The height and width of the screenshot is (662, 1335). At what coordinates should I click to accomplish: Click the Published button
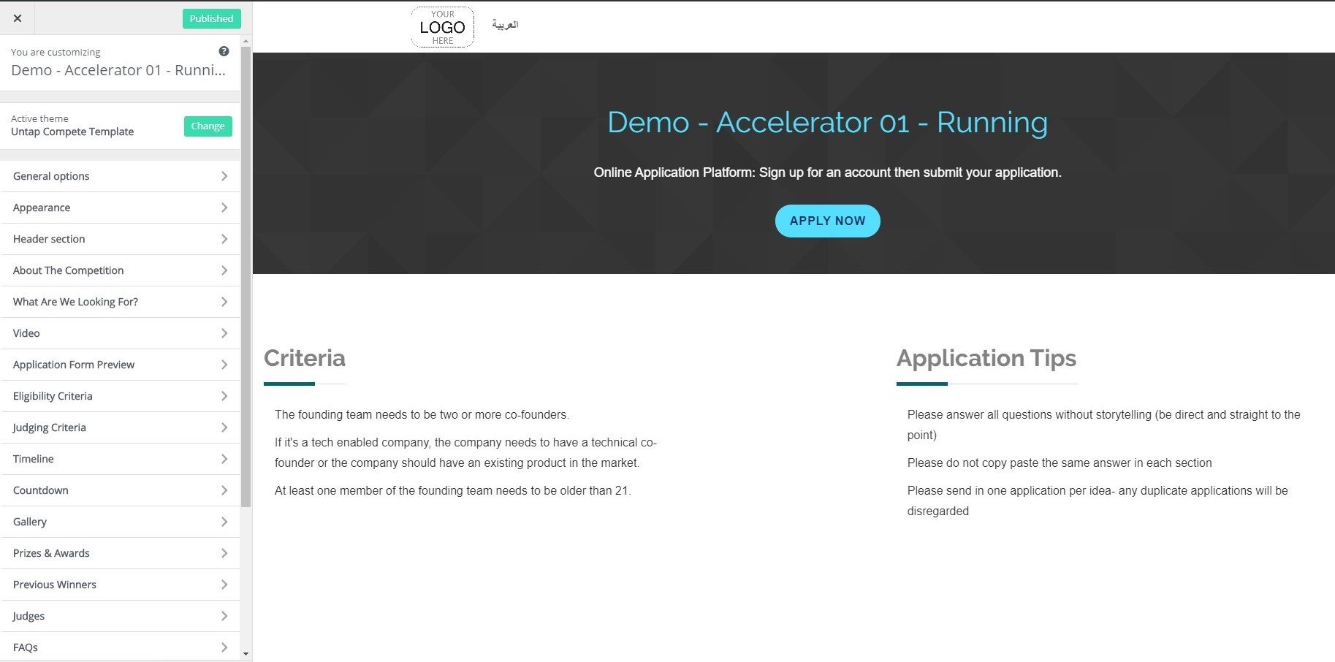tap(211, 18)
